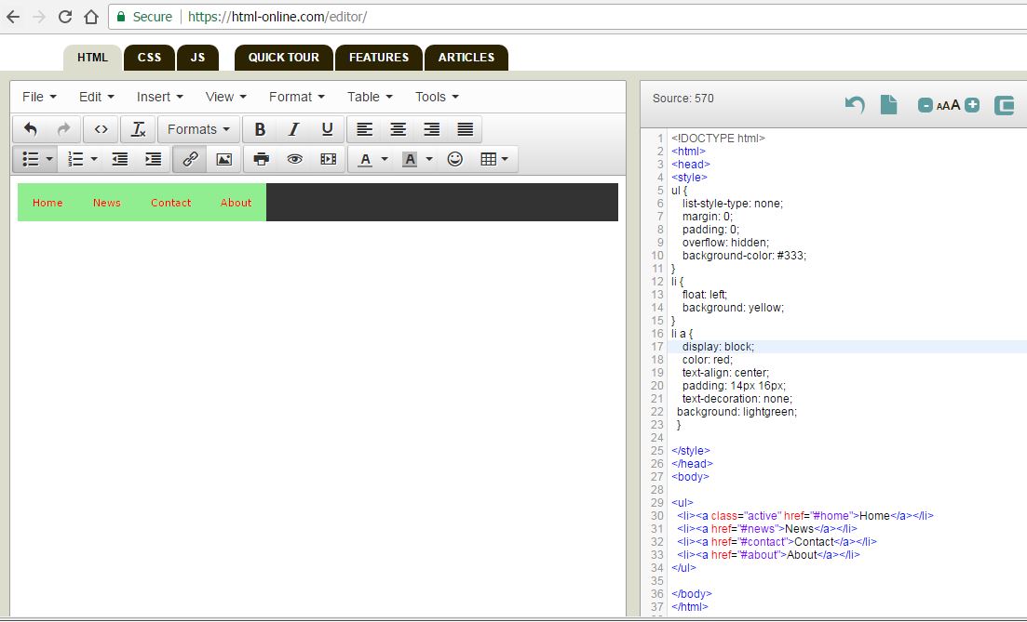Screen dimensions: 1027x622
Task: Open the preview eye icon
Action: [294, 159]
